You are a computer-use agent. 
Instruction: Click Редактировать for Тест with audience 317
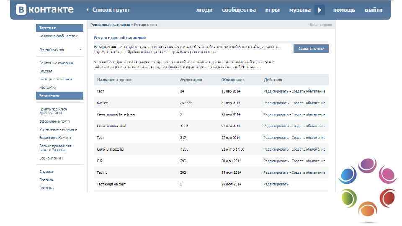point(276,138)
